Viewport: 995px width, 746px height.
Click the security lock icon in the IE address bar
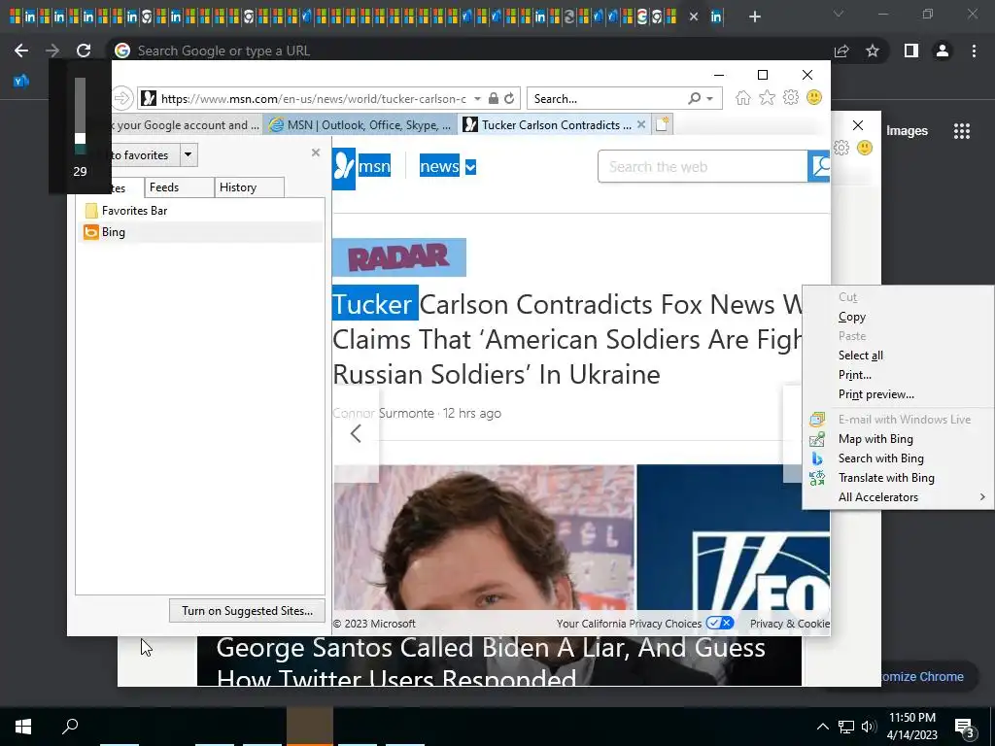pyautogui.click(x=493, y=98)
